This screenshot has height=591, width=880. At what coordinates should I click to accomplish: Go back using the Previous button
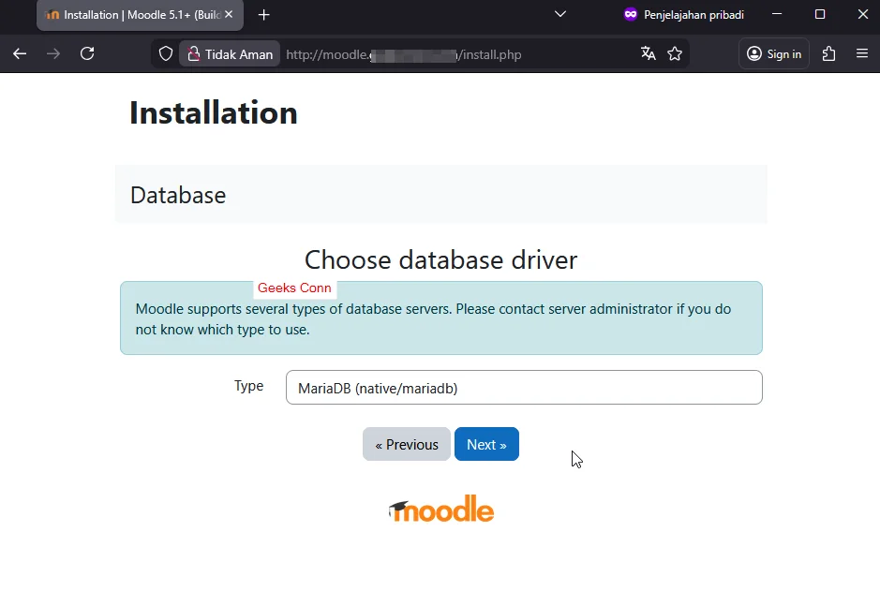pyautogui.click(x=406, y=444)
